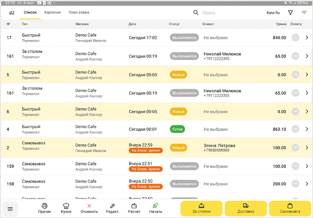Send order to kitchen with Кухня icon
This screenshot has height=218, width=313.
(66, 206)
